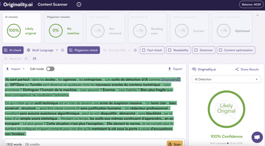Click the Share Results icon
265x146 pixels.
click(x=237, y=69)
